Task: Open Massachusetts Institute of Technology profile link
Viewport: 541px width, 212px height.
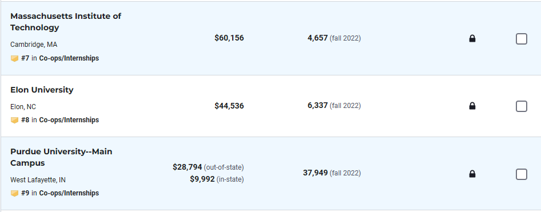Action: (66, 22)
